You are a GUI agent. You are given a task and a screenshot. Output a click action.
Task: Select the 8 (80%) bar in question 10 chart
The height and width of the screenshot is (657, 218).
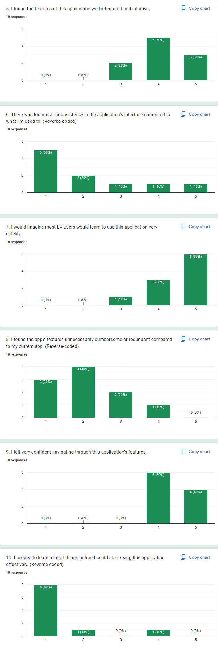(46, 610)
